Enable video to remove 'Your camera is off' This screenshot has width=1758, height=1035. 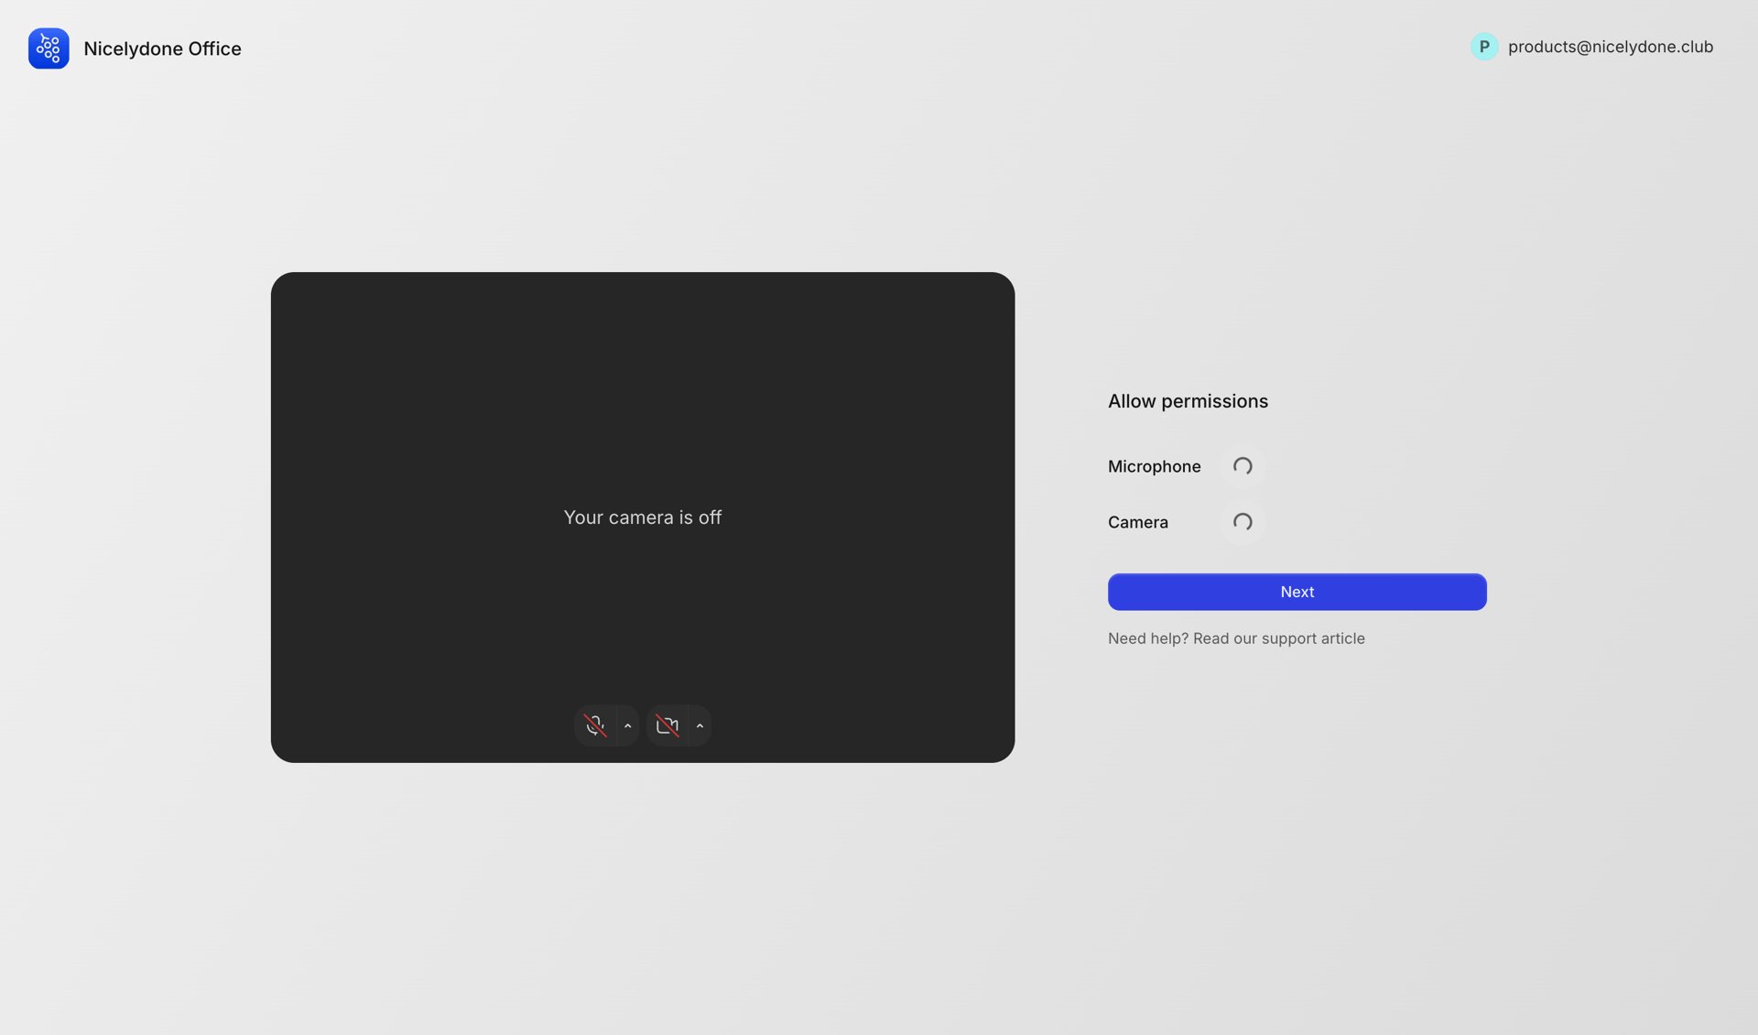(668, 724)
